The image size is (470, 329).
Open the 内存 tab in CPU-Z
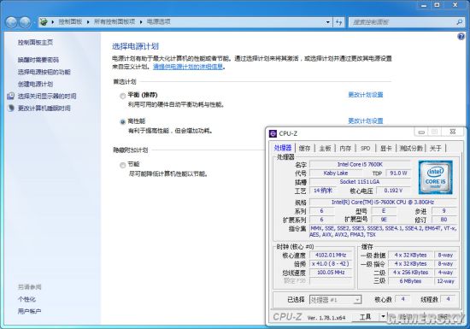345,148
